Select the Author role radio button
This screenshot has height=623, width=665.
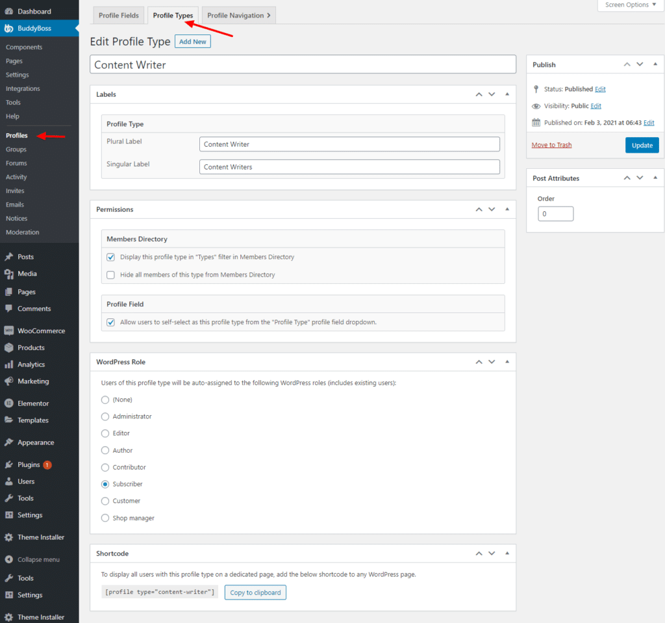tap(105, 450)
